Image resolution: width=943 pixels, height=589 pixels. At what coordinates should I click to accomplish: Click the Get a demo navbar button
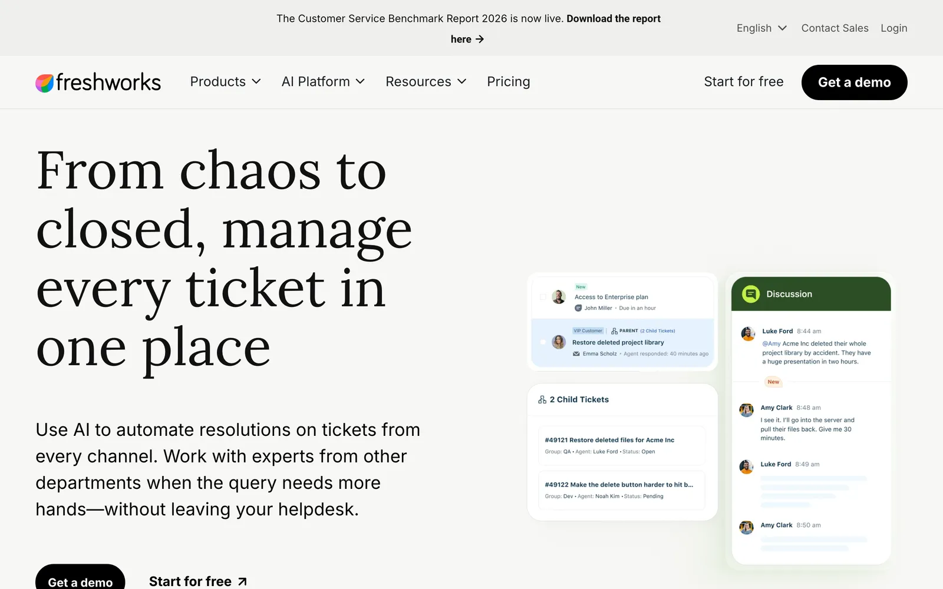[854, 82]
